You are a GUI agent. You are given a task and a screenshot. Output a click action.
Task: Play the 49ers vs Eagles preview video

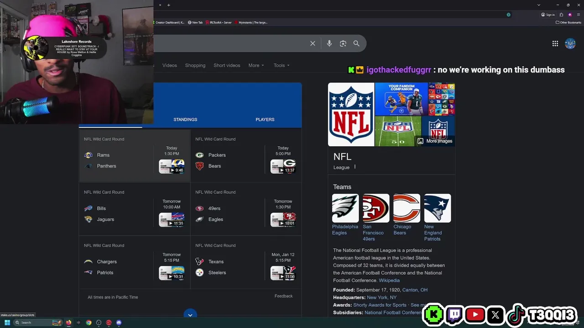283,220
